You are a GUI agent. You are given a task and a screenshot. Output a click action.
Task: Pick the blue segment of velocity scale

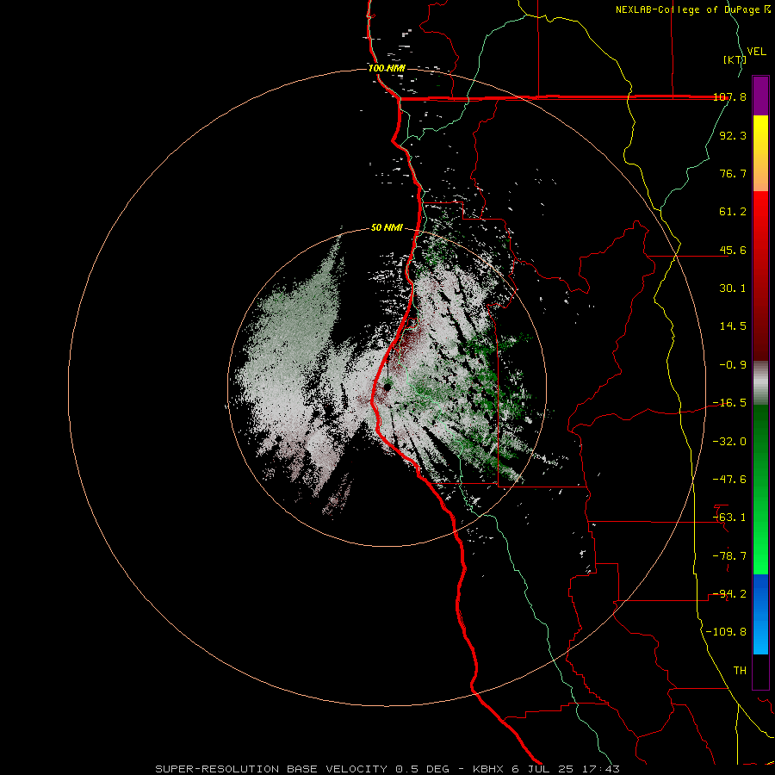pos(760,614)
